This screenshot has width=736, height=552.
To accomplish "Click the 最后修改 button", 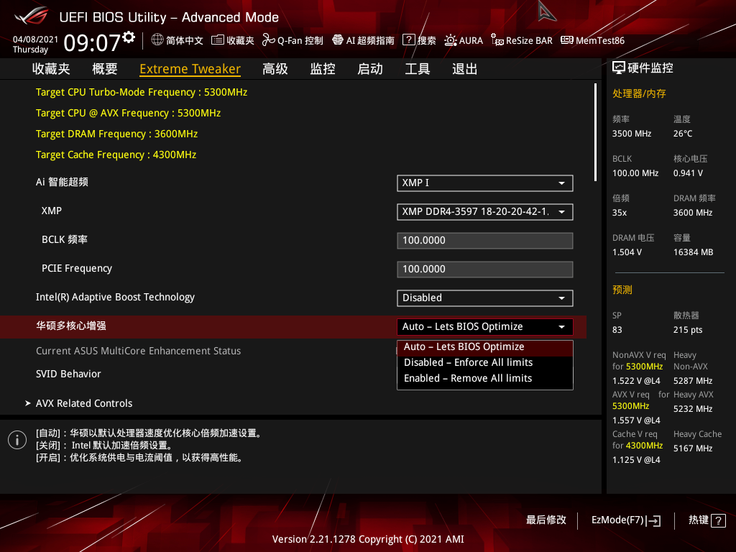I will click(546, 520).
